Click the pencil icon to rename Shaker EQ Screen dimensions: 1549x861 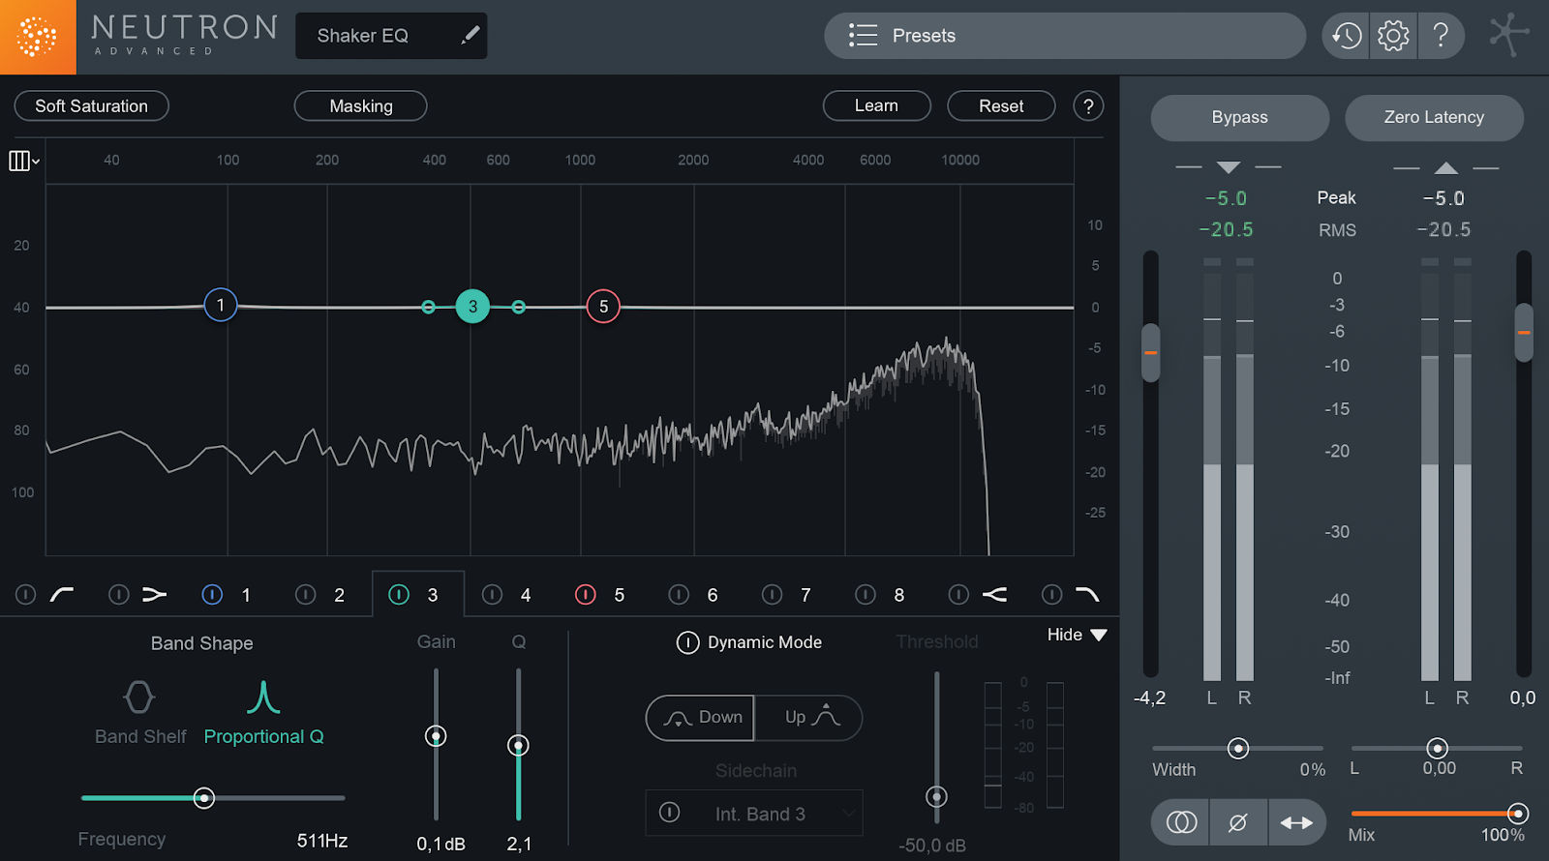point(471,36)
